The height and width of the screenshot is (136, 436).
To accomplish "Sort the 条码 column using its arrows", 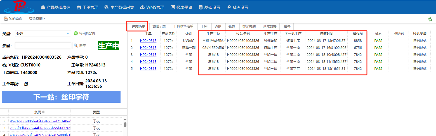I will 43,112.
